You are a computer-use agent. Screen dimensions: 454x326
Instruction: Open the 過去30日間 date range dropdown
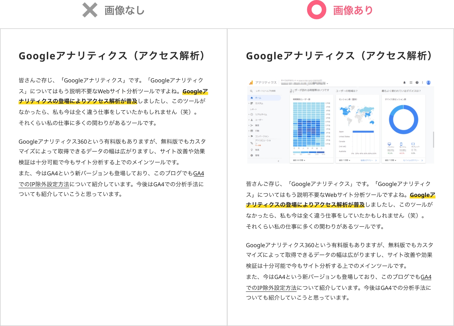(299, 160)
